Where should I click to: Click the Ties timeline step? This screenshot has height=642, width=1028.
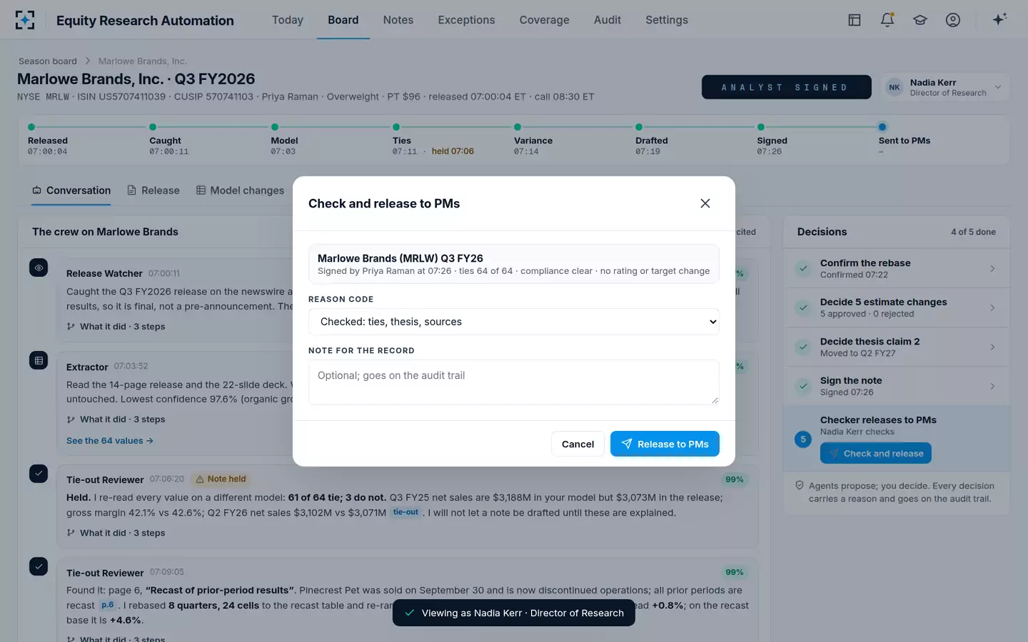click(x=433, y=141)
